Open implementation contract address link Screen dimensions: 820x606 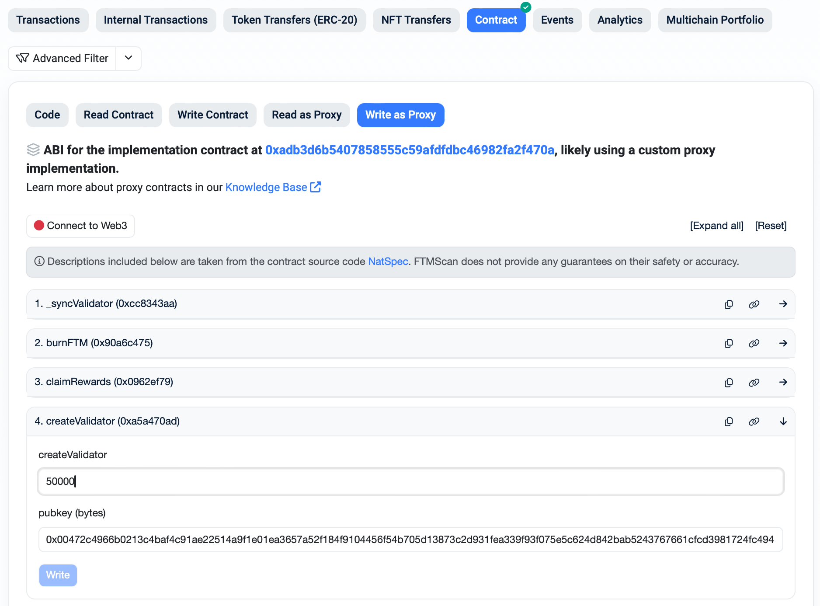[x=410, y=150]
